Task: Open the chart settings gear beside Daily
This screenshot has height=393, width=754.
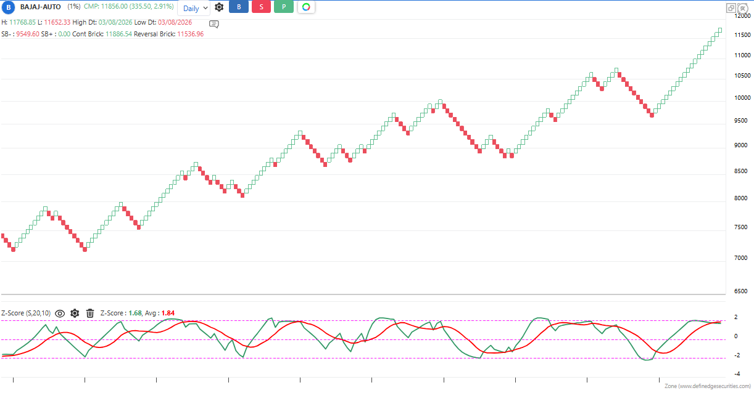Action: click(x=219, y=7)
